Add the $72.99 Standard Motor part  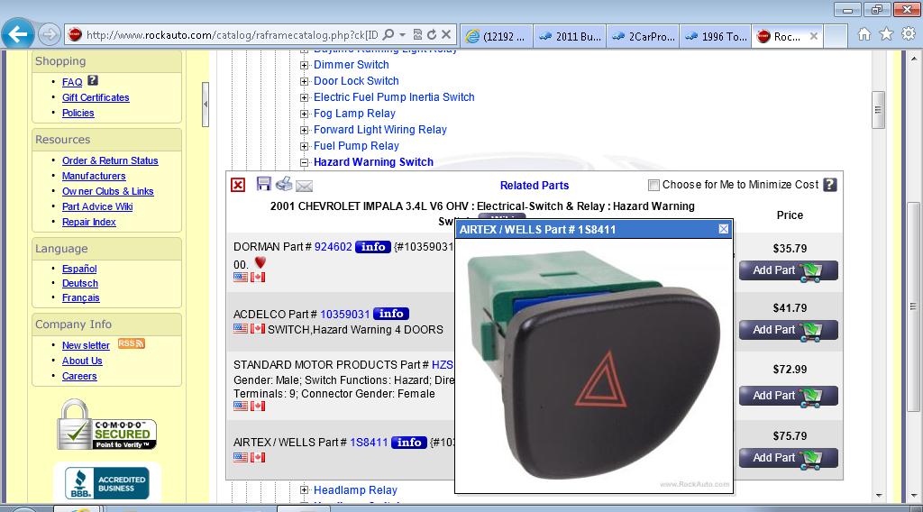tap(788, 396)
